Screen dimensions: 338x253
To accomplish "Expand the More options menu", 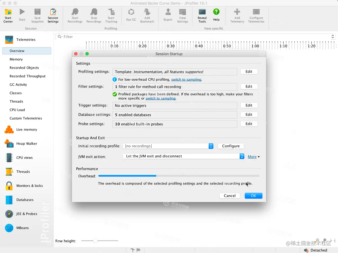I will pos(253,157).
